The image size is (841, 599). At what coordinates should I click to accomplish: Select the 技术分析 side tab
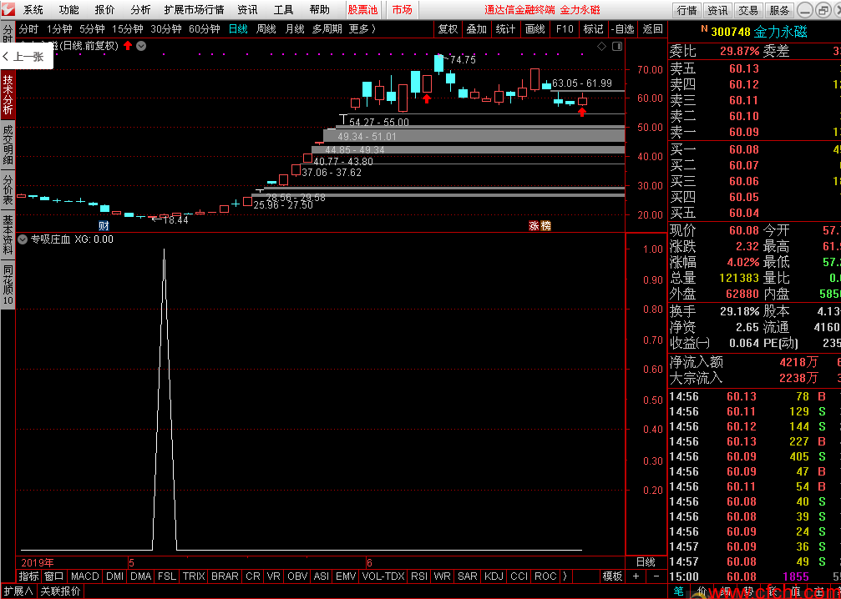8,93
